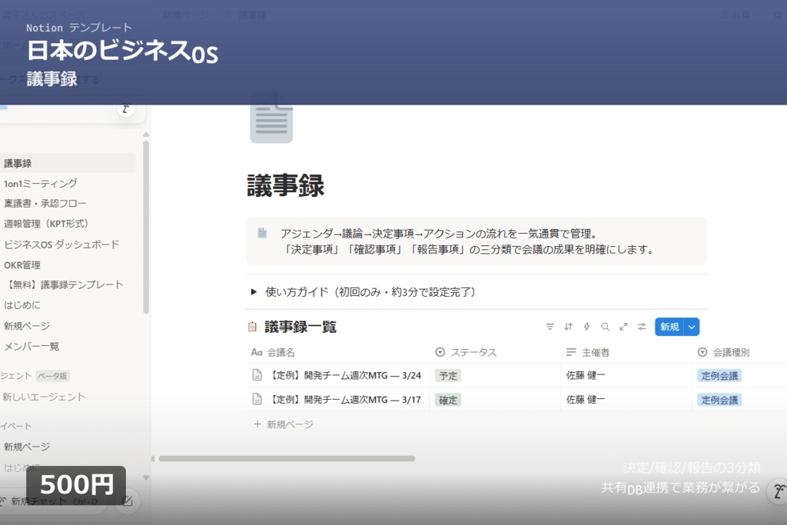The image size is (787, 525).
Task: Open database automations via the lightning icon
Action: (586, 327)
